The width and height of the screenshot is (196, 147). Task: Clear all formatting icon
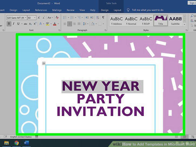(57, 17)
